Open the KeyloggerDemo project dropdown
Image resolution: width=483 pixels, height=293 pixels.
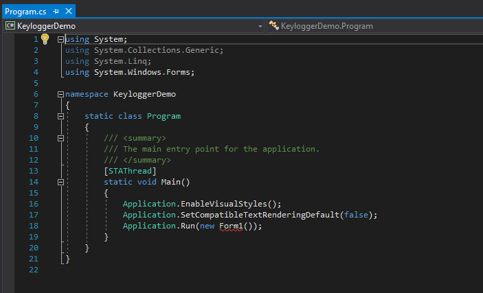pos(260,25)
